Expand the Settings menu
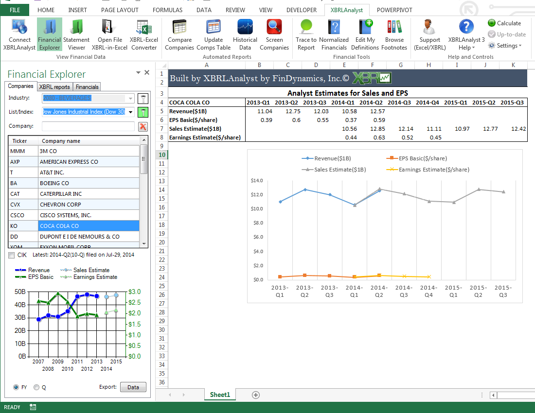This screenshot has width=535, height=413. coord(506,45)
